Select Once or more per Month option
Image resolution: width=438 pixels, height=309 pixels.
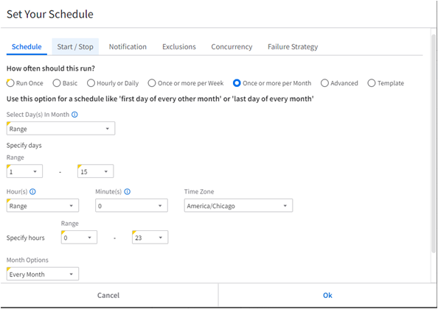(x=237, y=83)
